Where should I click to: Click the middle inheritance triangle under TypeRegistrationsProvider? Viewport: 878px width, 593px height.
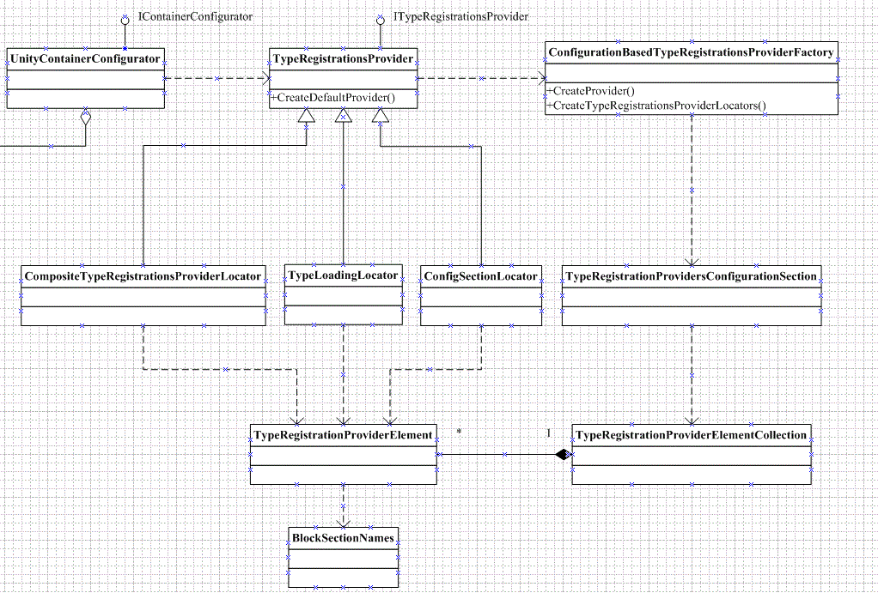click(344, 115)
